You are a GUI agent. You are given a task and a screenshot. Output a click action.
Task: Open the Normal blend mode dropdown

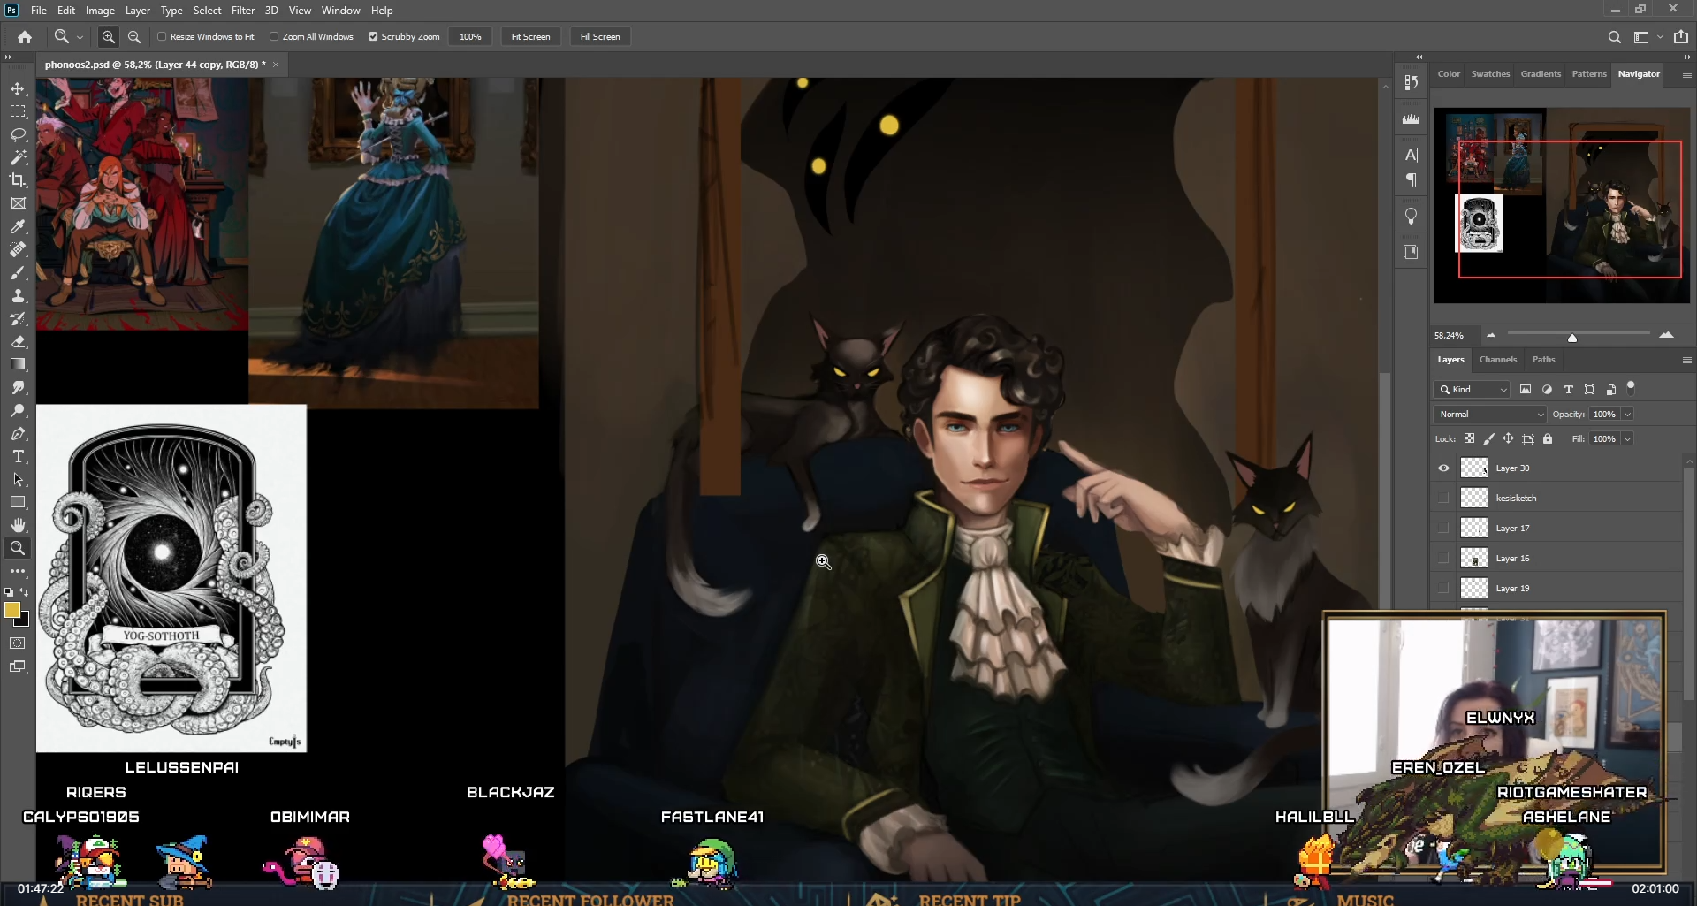[x=1490, y=414]
